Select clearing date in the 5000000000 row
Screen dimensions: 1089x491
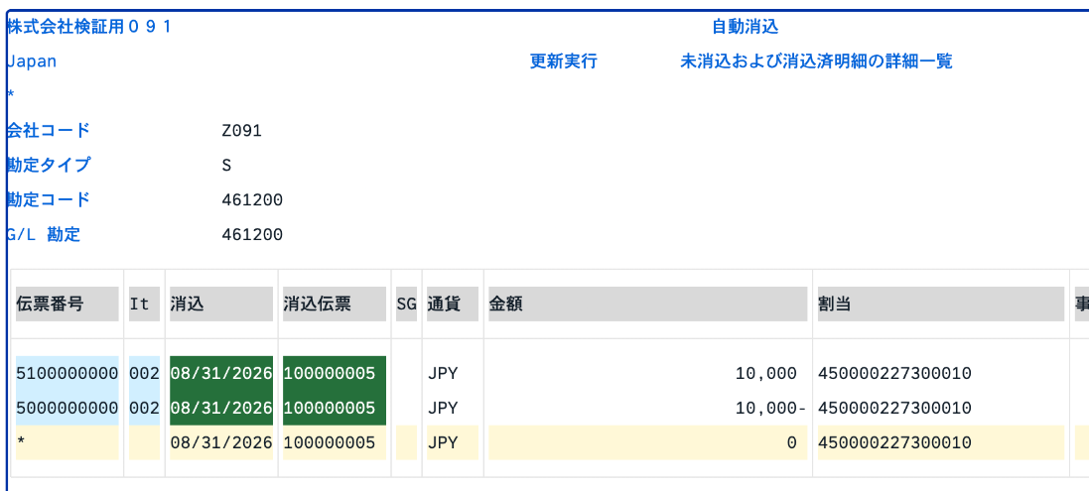point(220,408)
